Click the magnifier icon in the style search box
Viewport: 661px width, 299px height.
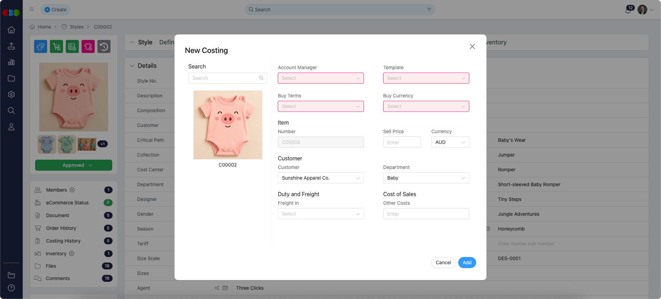(261, 78)
